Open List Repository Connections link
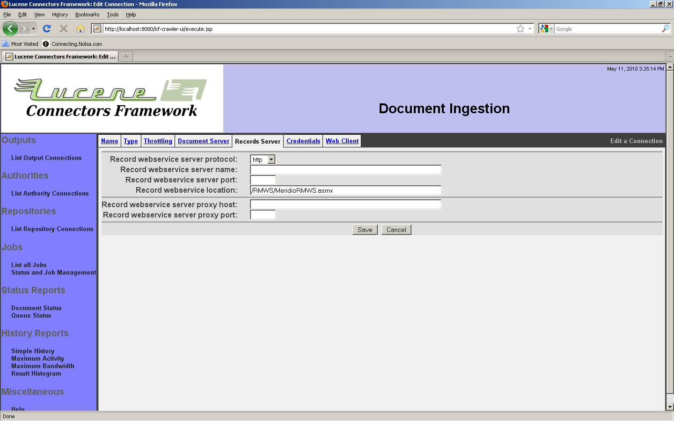The image size is (674, 421). tap(52, 229)
